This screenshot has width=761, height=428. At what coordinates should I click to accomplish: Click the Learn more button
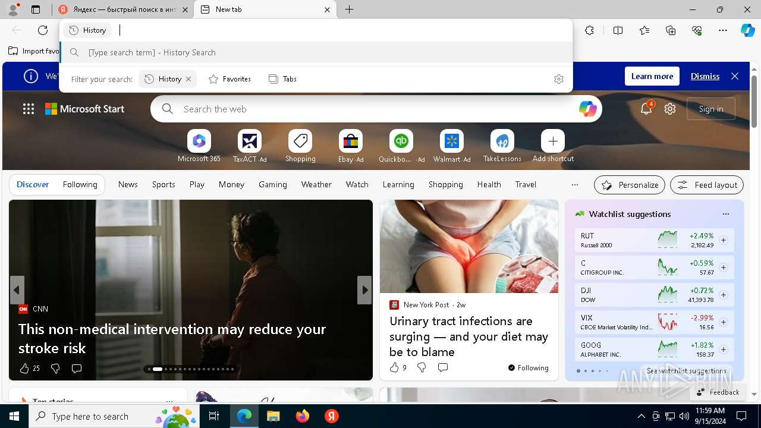652,76
